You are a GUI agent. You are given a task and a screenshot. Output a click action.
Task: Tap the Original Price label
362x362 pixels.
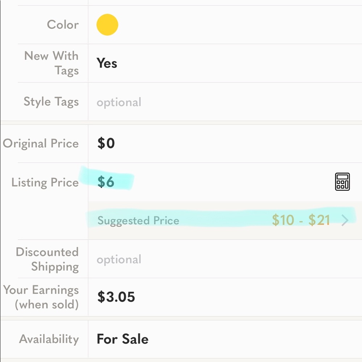coord(41,143)
